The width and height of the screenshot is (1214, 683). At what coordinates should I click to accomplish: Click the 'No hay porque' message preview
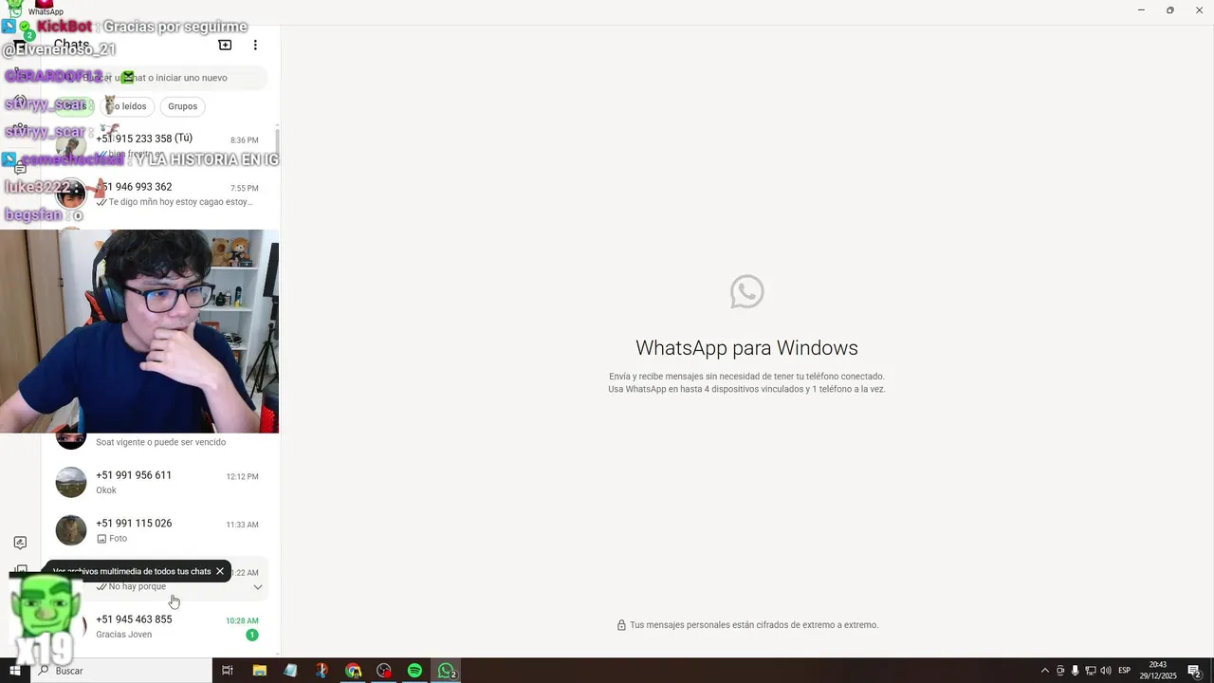[131, 586]
